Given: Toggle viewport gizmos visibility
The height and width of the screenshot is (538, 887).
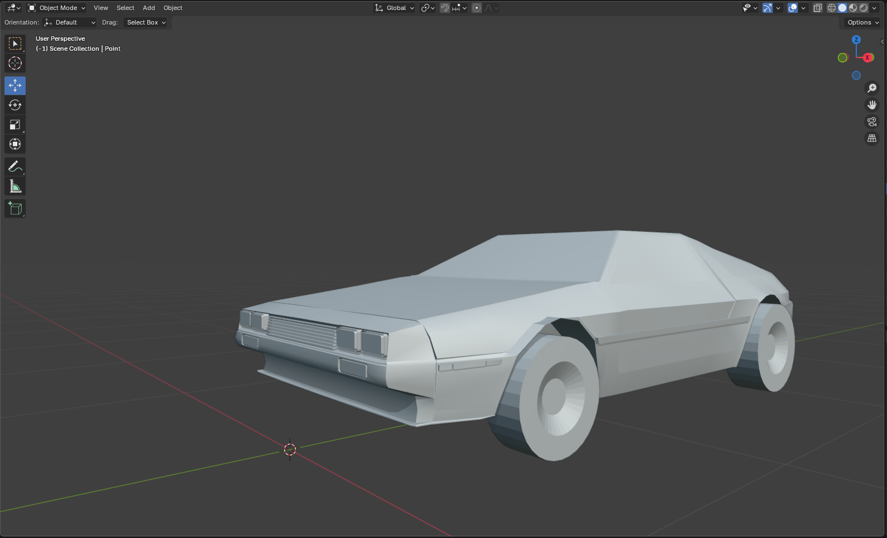Looking at the screenshot, I should click(768, 8).
